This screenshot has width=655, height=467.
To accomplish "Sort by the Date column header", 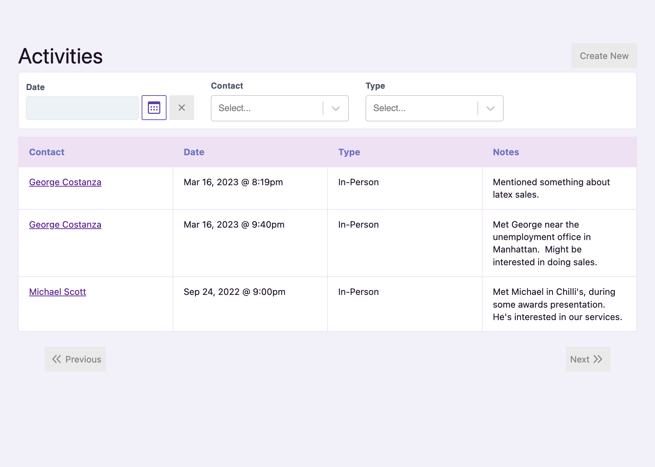I will click(x=193, y=152).
